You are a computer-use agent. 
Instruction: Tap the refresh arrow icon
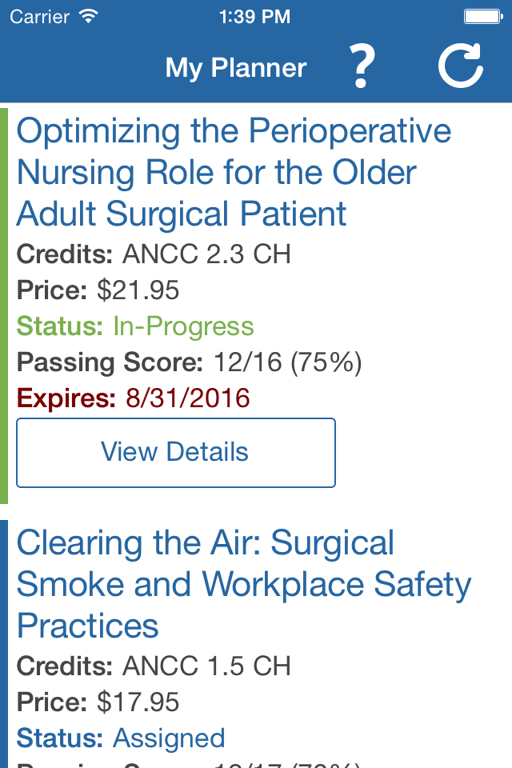point(461,66)
